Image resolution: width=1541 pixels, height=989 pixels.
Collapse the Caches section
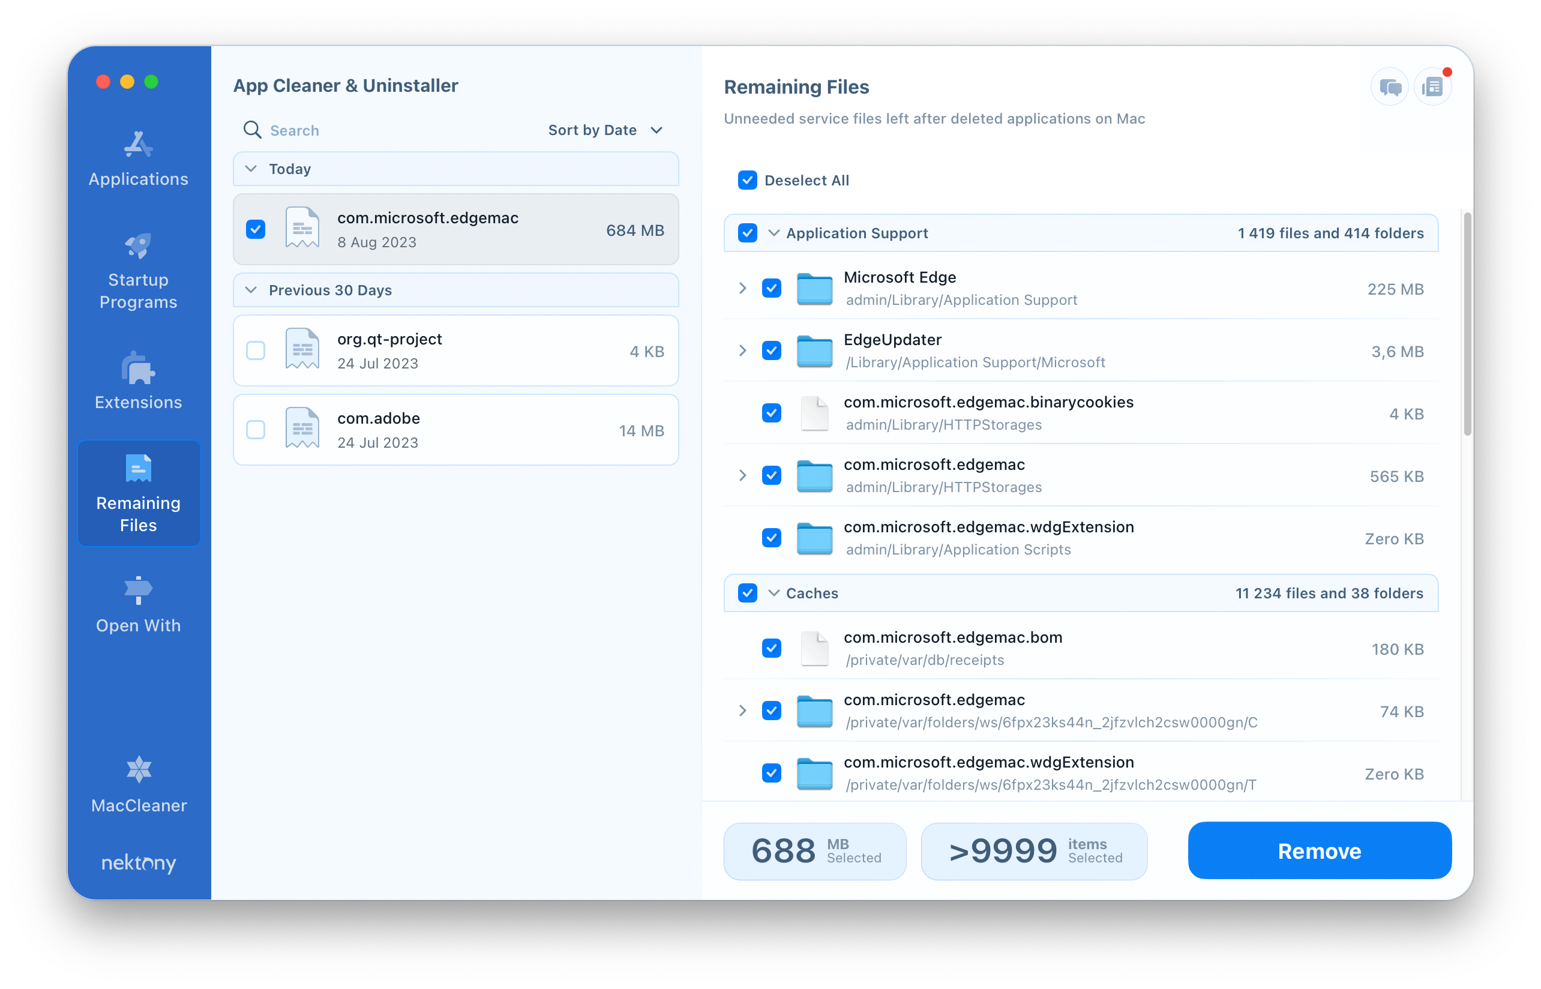click(x=778, y=592)
